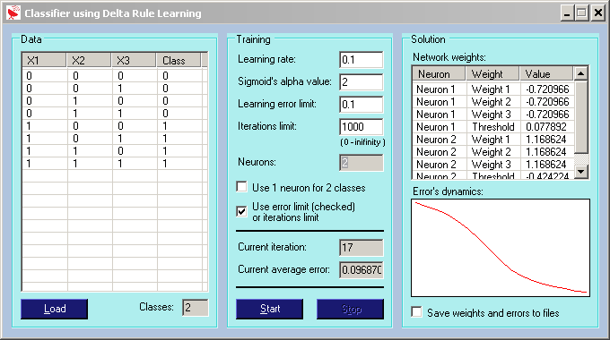Click the Class column header in data table

[x=179, y=61]
